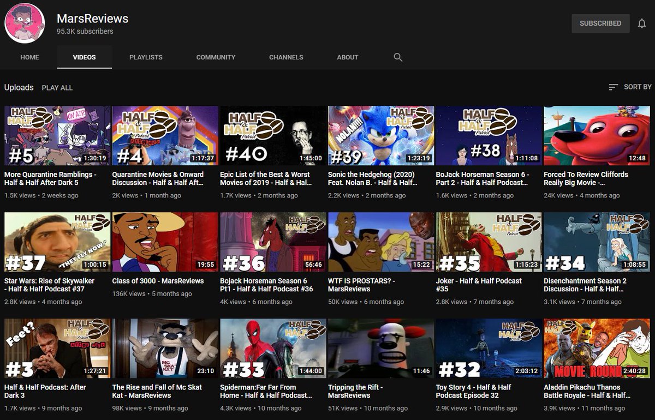Screen dimensions: 655x420
Task: Open the Tripping the Rift thumbnail
Action: click(381, 348)
